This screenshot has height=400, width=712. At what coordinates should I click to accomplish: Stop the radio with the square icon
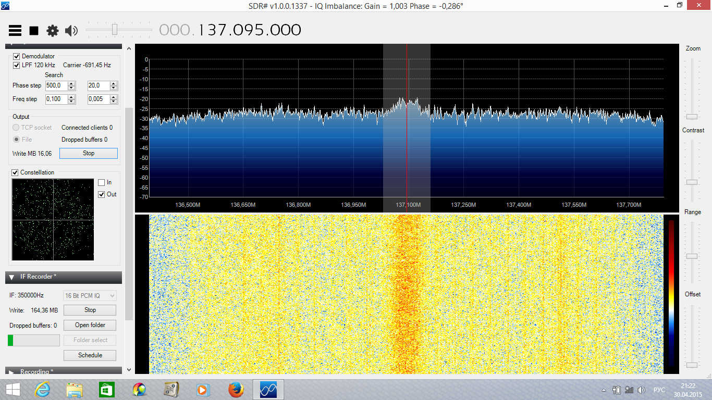click(x=34, y=31)
